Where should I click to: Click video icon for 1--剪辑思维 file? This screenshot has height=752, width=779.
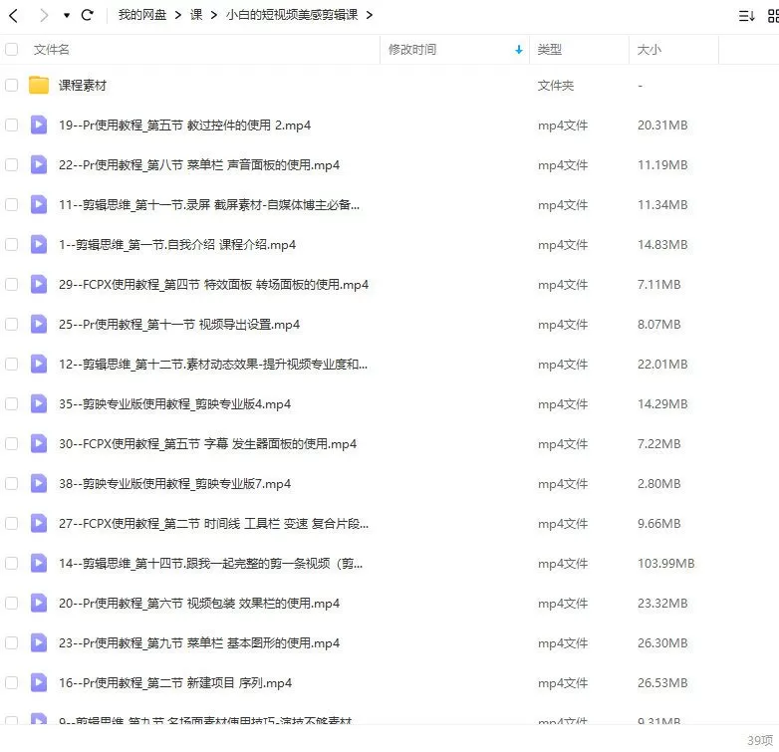pos(39,245)
